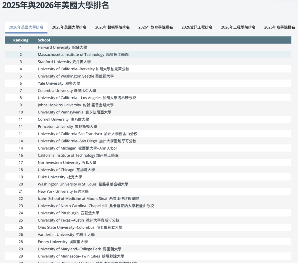
Task: Open the 2020年藝術學院排名 tab
Action: [x=112, y=27]
